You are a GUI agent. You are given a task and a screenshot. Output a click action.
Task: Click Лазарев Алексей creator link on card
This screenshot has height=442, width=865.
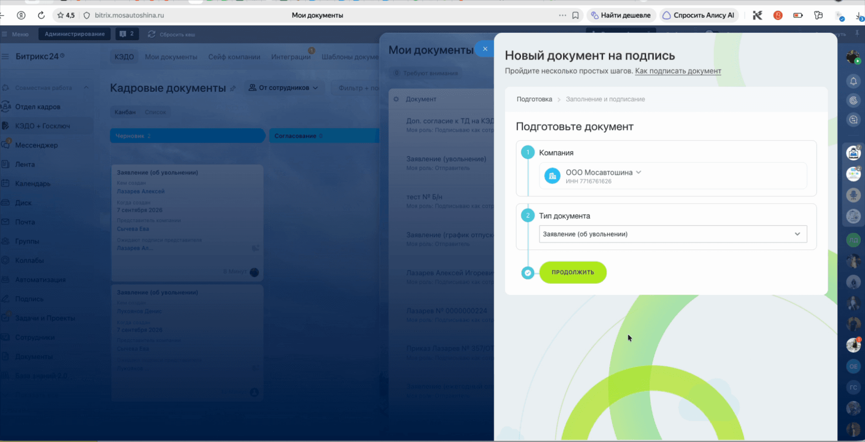click(x=141, y=191)
